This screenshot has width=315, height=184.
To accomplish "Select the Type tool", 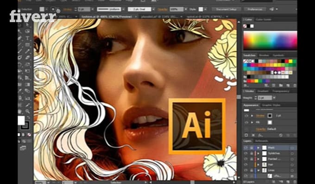I will point(27,38).
